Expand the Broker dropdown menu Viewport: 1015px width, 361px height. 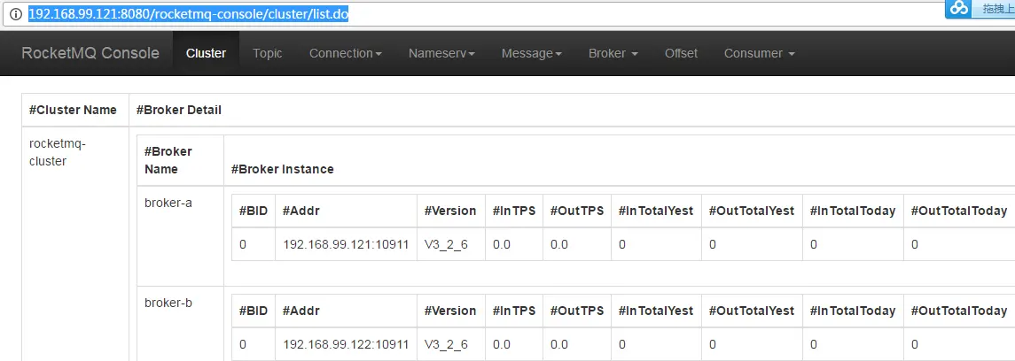613,53
